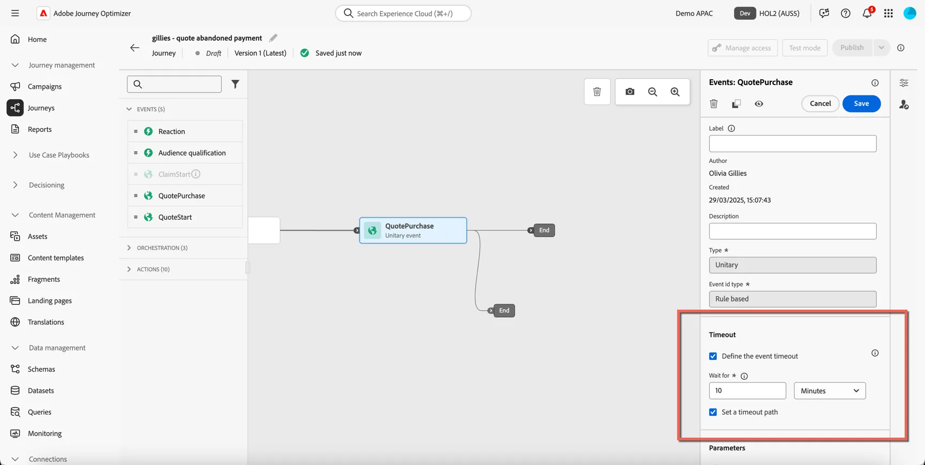Expand the Decisioning section
The image size is (925, 465).
pyautogui.click(x=15, y=185)
